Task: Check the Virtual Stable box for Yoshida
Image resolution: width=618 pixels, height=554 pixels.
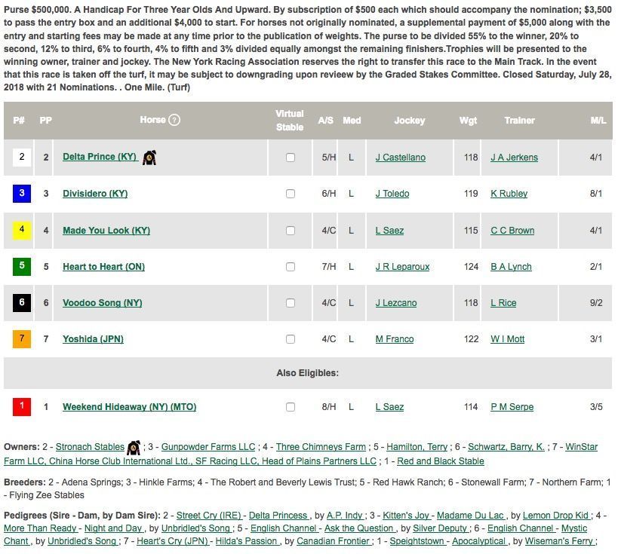Action: (x=291, y=339)
